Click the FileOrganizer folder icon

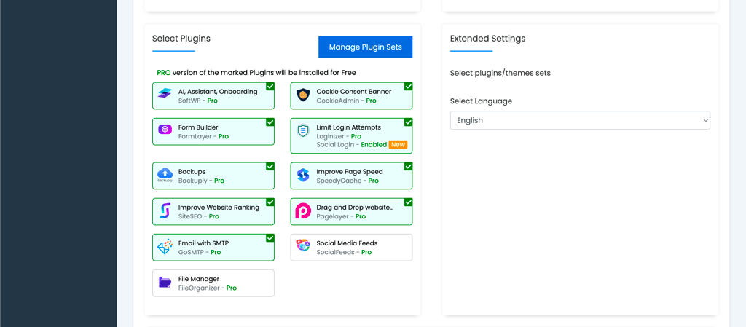pos(165,283)
